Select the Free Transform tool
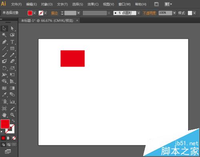The width and height of the screenshot is (200, 157). [x=12, y=75]
